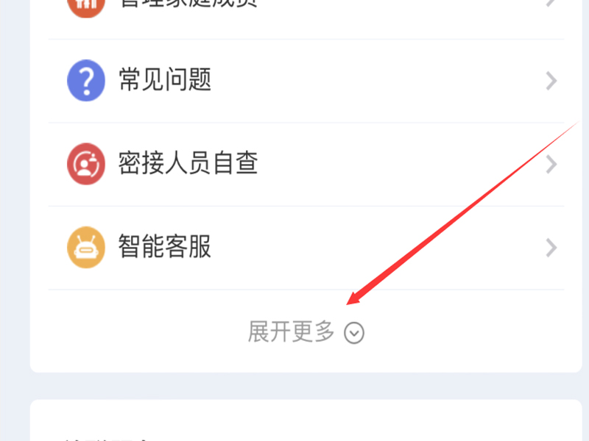This screenshot has height=441, width=589.
Task: Click blank middle area of 常见问题 row
Action: pyautogui.click(x=375, y=81)
